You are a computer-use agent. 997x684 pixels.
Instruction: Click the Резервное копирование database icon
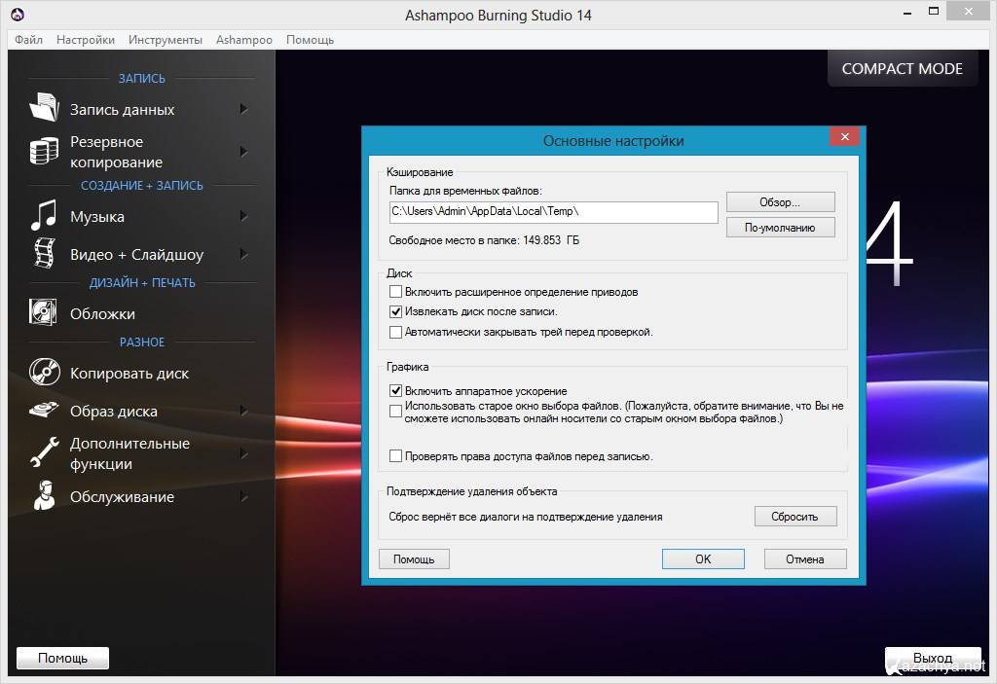44,152
